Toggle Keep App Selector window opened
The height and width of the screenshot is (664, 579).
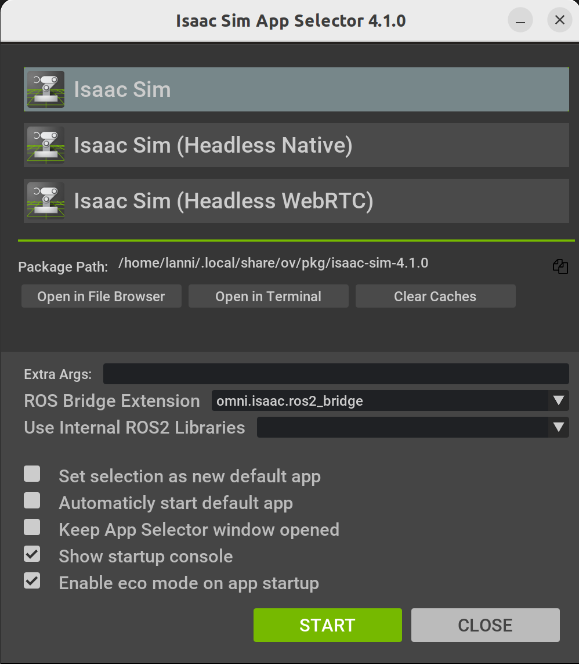(32, 527)
